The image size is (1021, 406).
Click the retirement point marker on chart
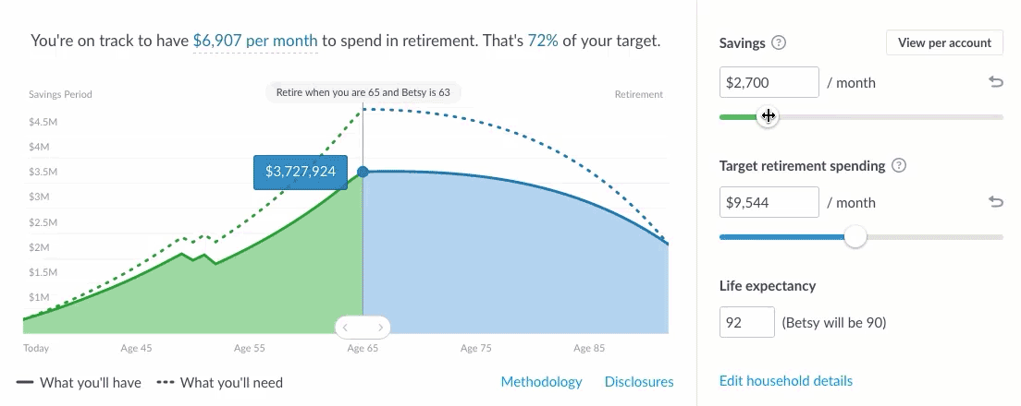tap(363, 172)
